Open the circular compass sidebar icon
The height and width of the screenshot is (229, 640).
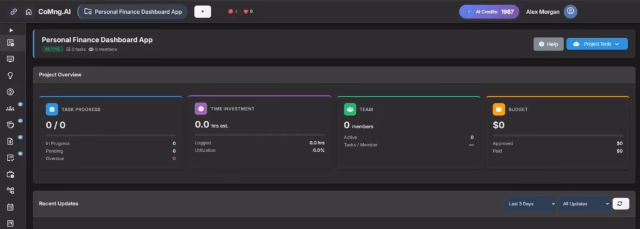click(x=11, y=92)
